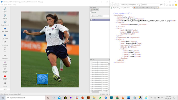Click the browser Search field
Image resolution: width=178 pixels, height=100 pixels.
151,5
